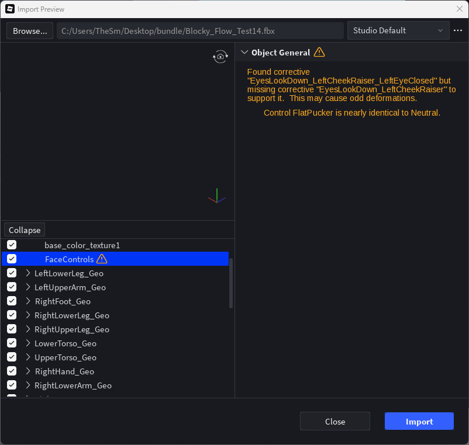Uncheck the LowerTorso_Geo checkbox
This screenshot has height=445, width=469.
pos(12,343)
